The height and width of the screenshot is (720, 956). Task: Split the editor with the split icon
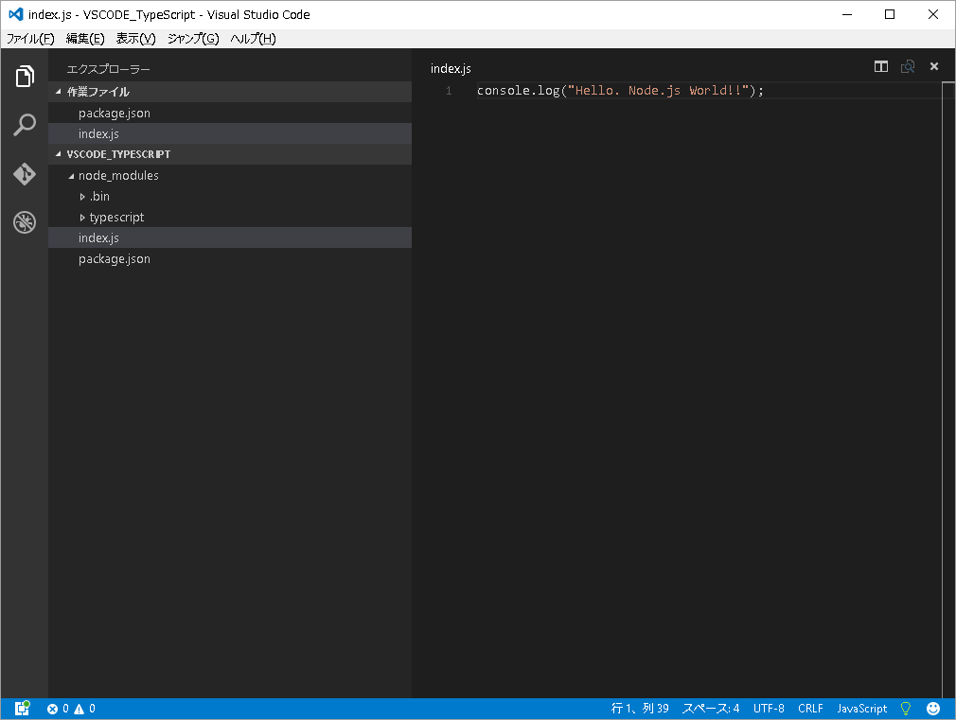tap(881, 66)
